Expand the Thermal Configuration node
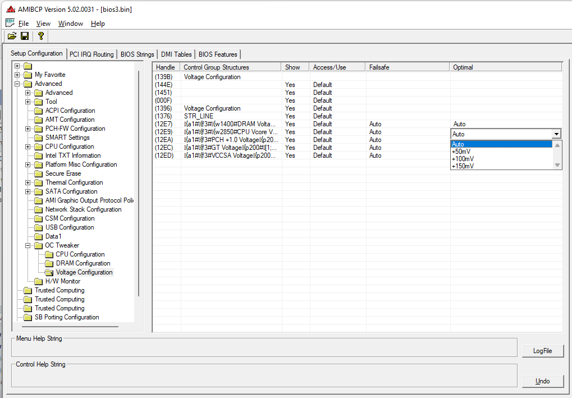Viewport: 572px width, 398px height. (28, 182)
